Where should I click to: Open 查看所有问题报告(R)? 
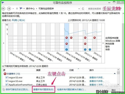(x=43, y=89)
